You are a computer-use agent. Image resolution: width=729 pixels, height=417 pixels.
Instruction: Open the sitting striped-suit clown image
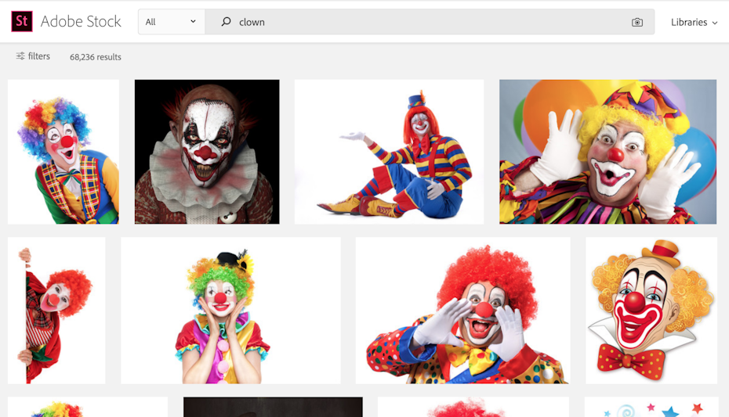click(389, 152)
